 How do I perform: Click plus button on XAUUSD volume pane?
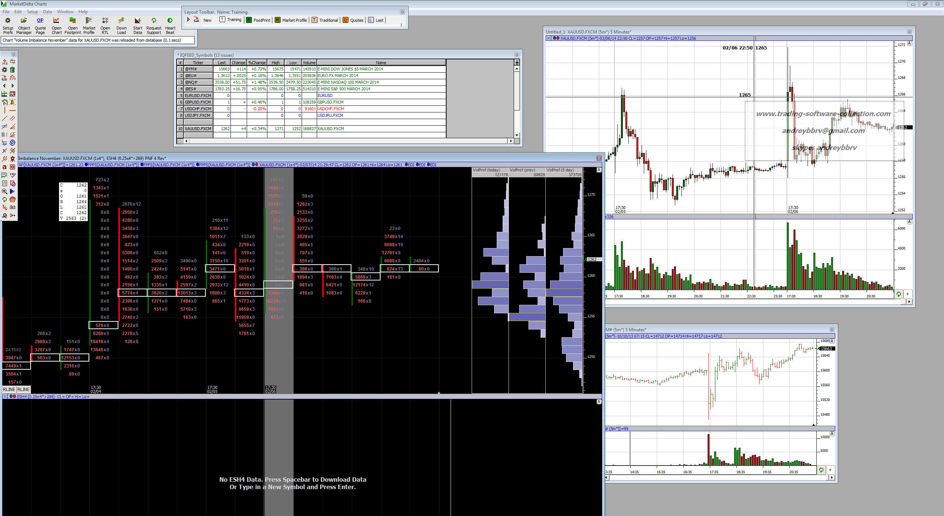point(907,294)
